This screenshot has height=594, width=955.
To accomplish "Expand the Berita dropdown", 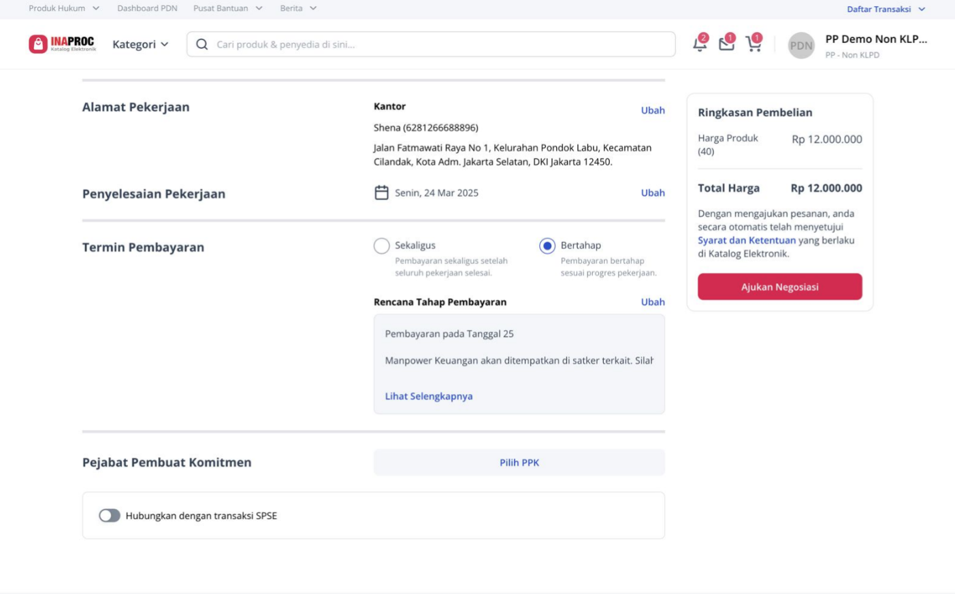I will tap(298, 8).
